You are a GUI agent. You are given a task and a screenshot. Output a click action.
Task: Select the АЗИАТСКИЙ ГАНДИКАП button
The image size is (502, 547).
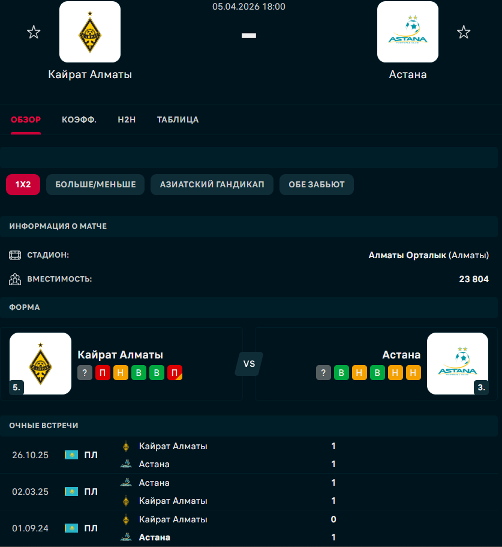[x=212, y=184]
